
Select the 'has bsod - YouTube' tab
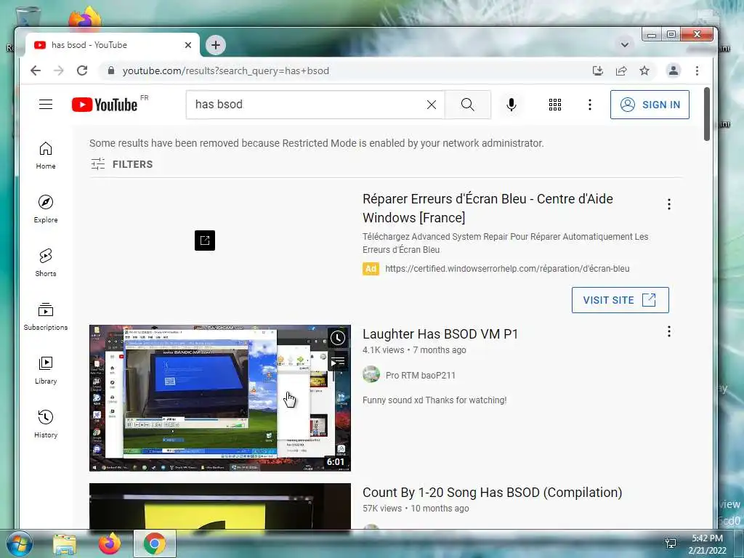tap(112, 45)
